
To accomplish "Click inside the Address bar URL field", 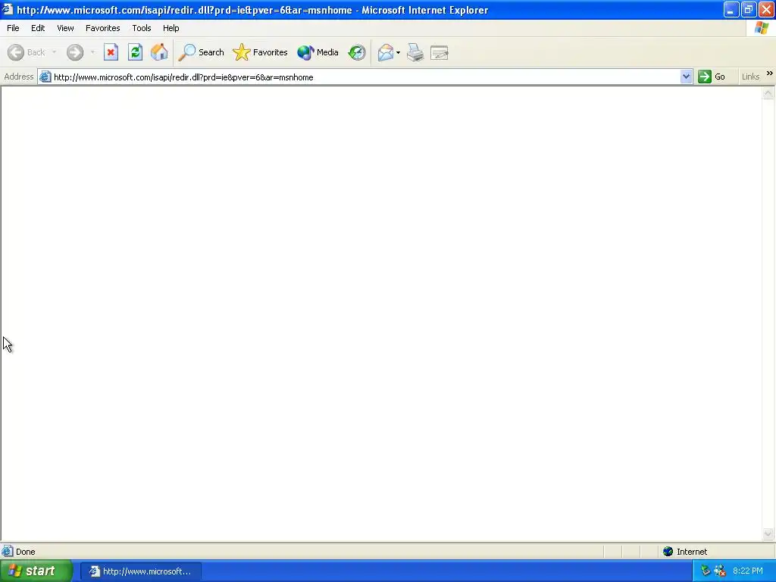I will (366, 77).
